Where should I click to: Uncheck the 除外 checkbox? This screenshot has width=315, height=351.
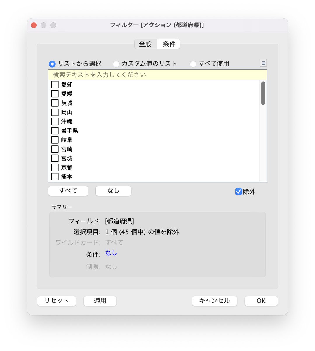tap(238, 192)
